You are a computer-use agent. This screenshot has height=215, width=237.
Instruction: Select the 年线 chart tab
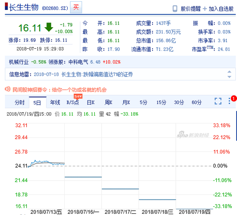click(55, 102)
